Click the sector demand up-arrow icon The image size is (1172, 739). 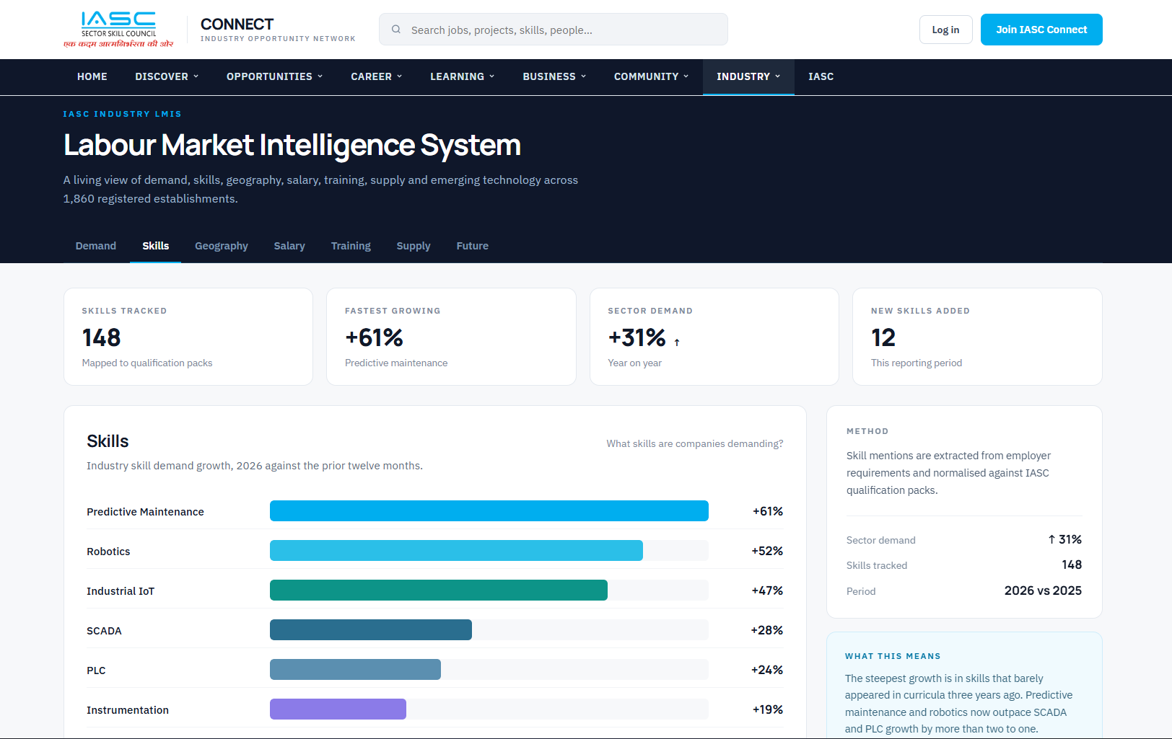[x=677, y=342]
